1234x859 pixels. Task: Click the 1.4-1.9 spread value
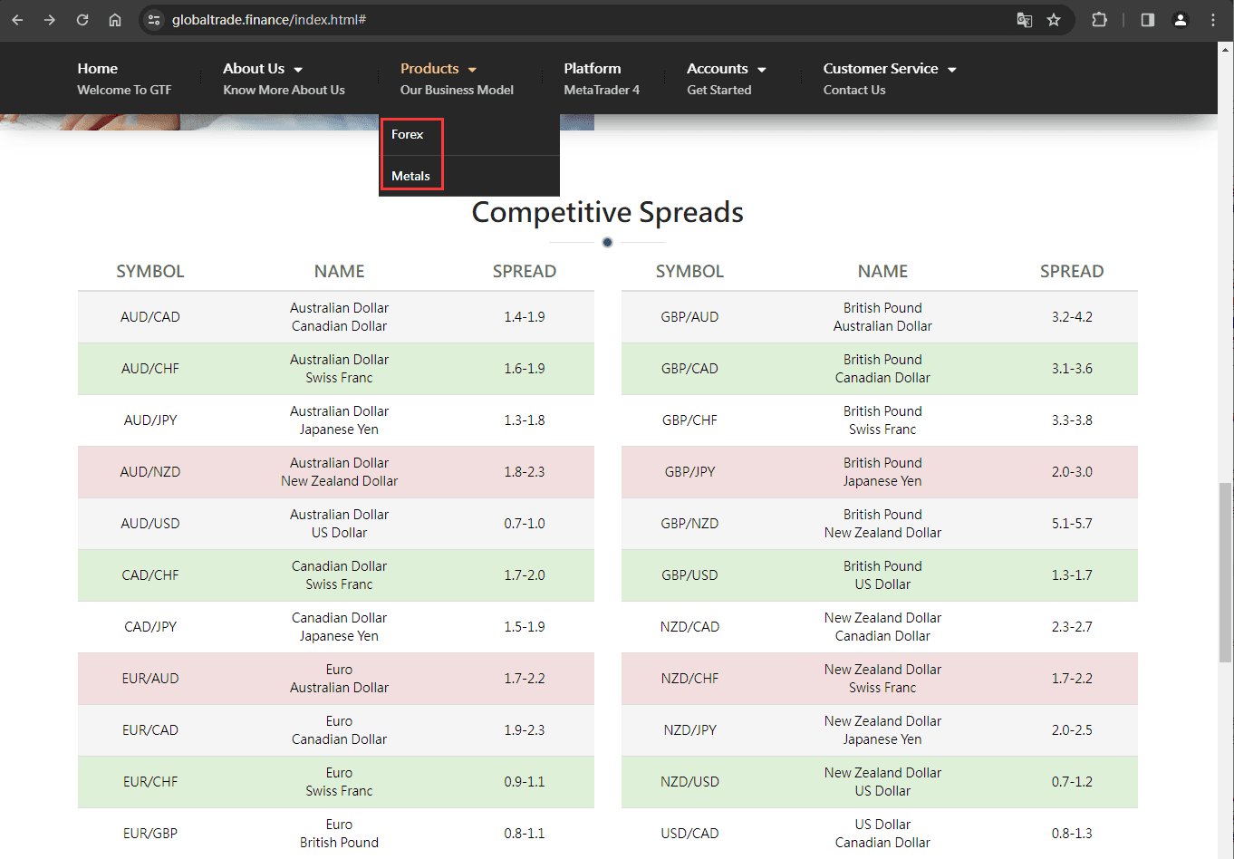point(525,317)
